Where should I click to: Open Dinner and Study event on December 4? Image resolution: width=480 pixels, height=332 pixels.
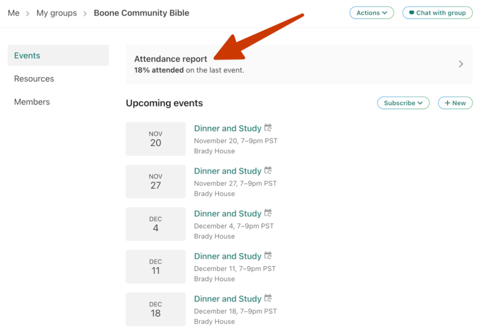[x=228, y=213]
